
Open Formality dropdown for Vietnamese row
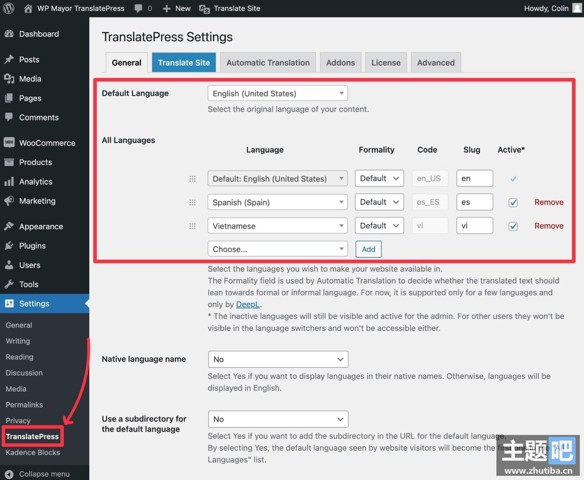(379, 226)
